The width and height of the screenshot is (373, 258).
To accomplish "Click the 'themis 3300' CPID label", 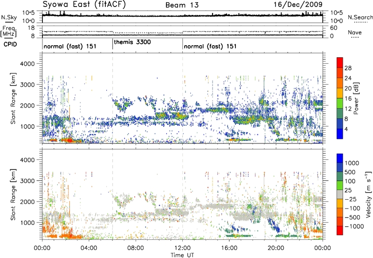I will coord(132,42).
